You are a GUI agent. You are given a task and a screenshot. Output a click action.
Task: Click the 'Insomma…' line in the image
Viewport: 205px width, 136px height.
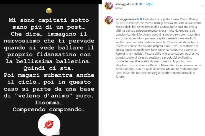pyautogui.click(x=49, y=103)
